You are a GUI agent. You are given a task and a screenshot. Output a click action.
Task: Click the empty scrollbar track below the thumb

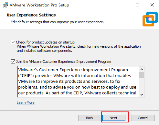(142, 85)
